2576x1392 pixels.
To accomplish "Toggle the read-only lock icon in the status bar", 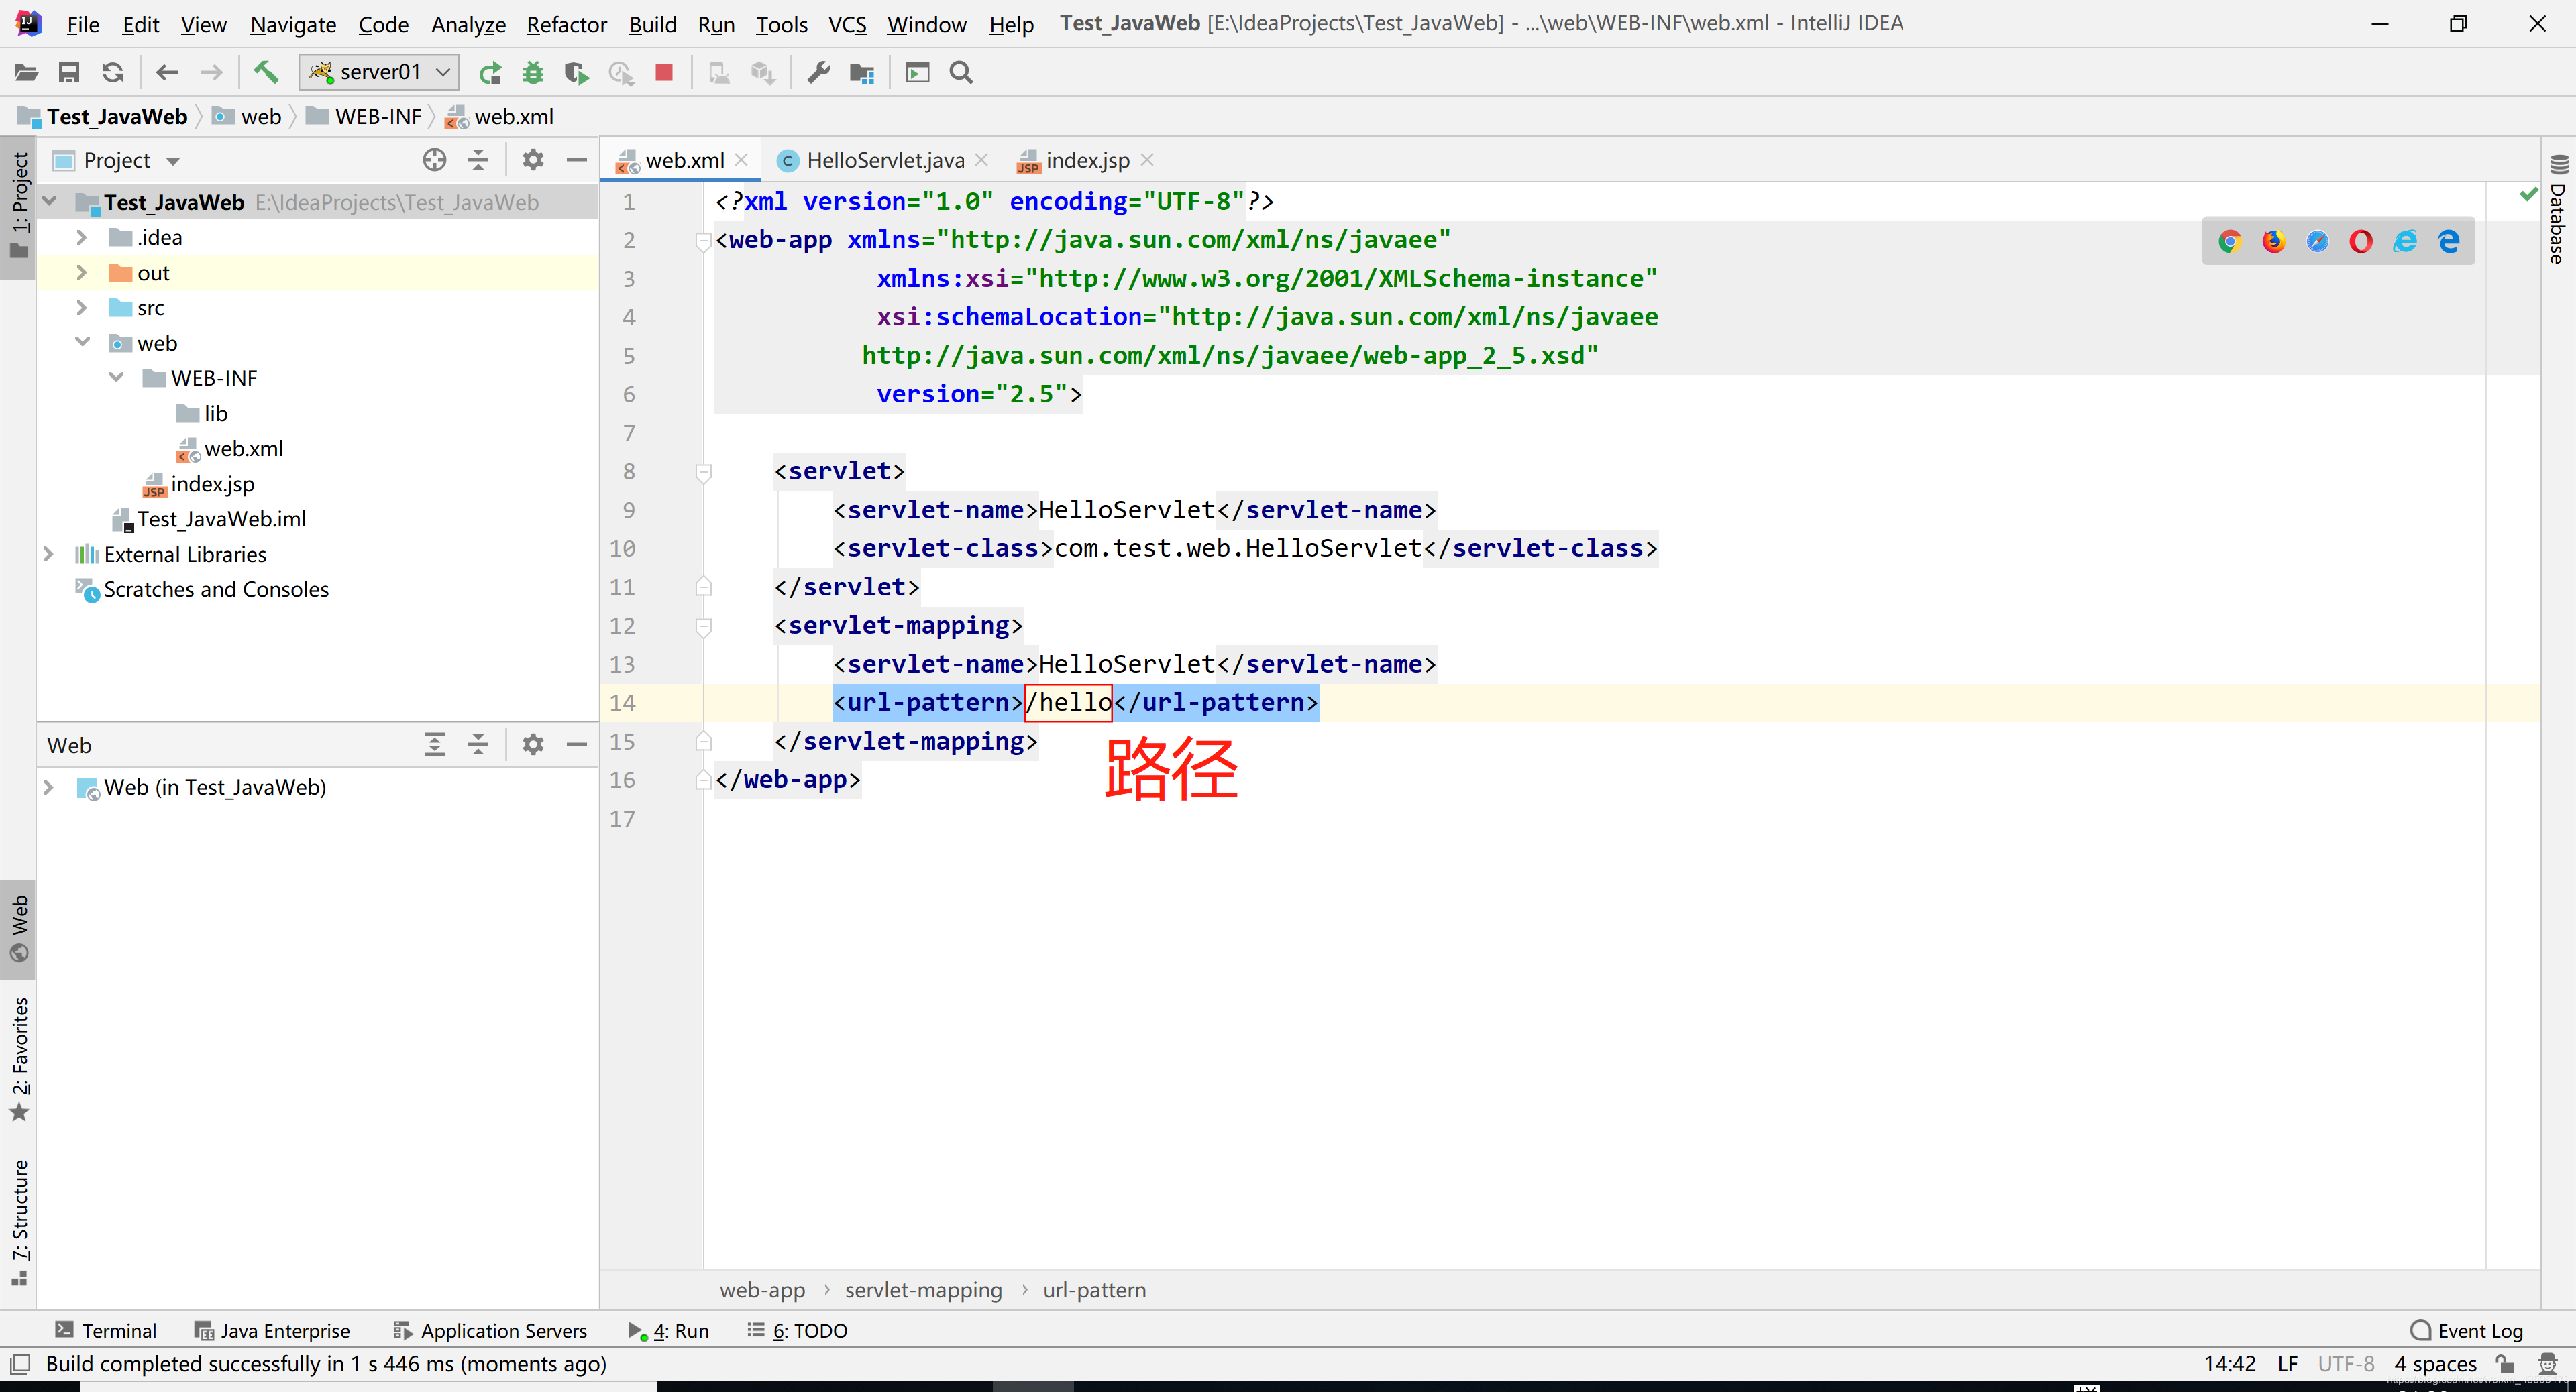I will coord(2506,1363).
